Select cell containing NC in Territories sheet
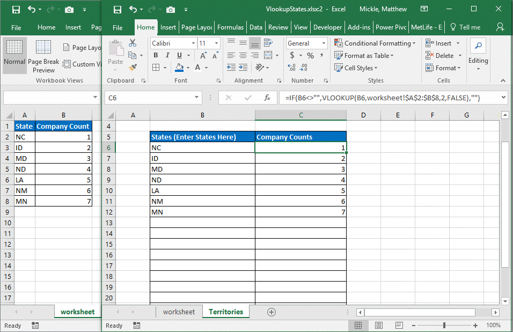The image size is (513, 332). [x=202, y=147]
